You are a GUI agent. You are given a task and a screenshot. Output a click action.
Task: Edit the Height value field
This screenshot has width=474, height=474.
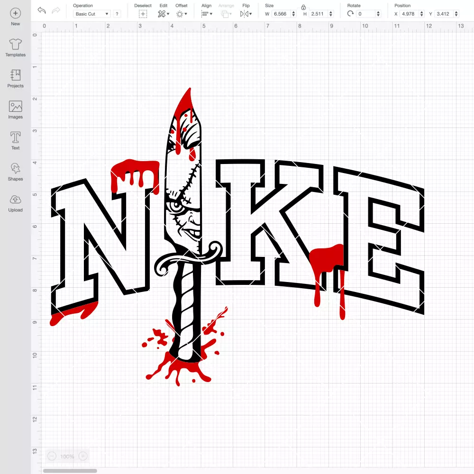(x=319, y=14)
